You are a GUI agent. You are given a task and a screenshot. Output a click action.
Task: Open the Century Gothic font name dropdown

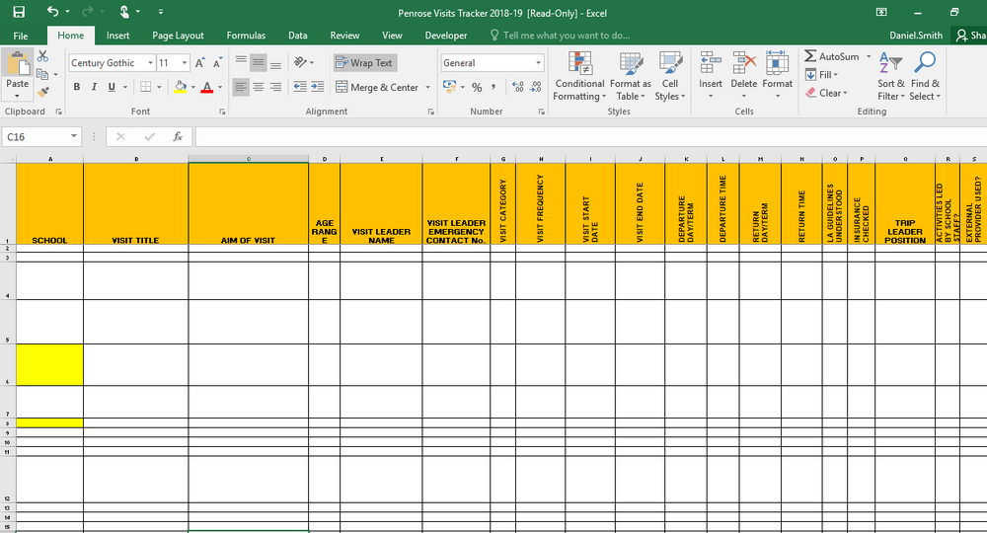pos(150,63)
